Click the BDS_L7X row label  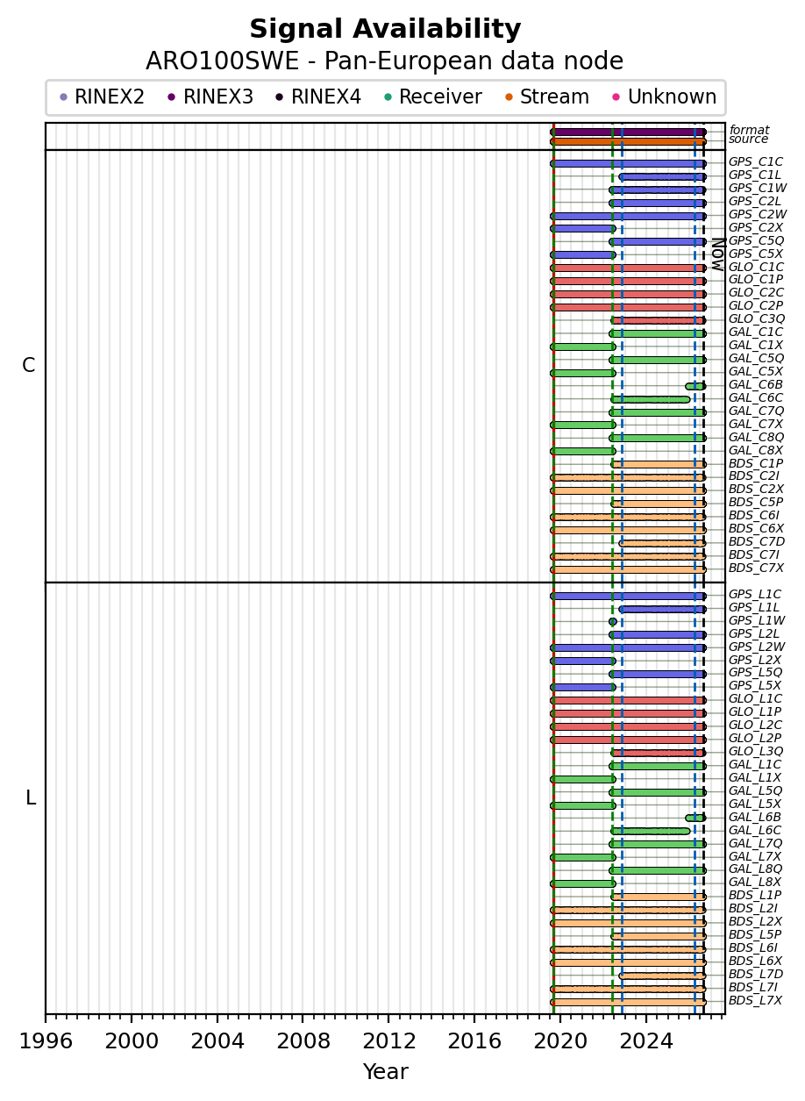click(756, 1000)
